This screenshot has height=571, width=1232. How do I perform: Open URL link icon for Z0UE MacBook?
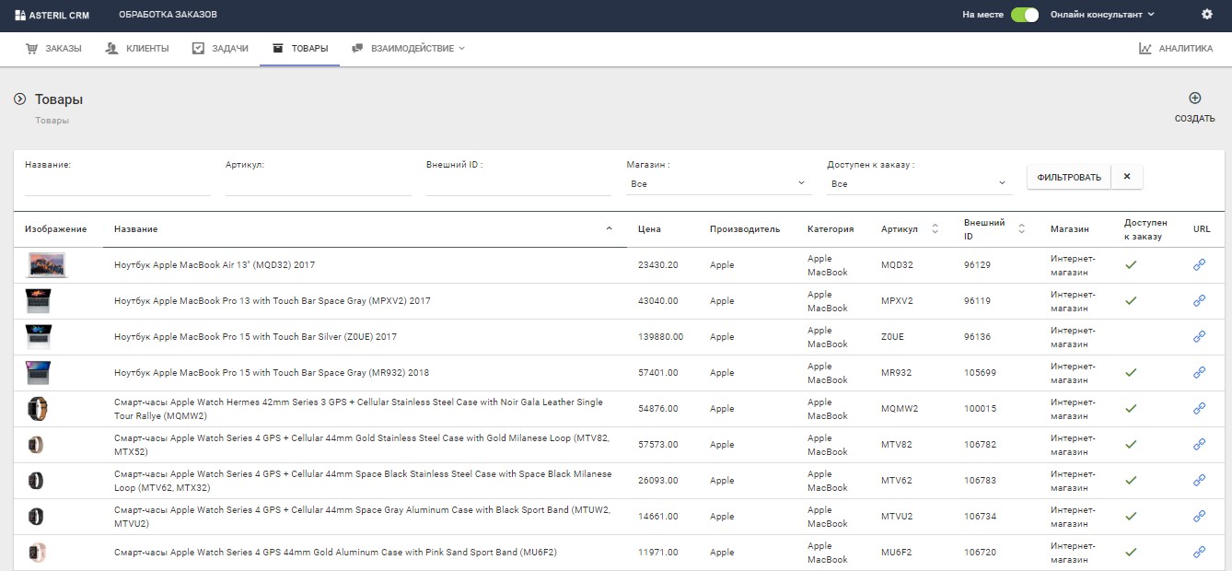point(1199,337)
